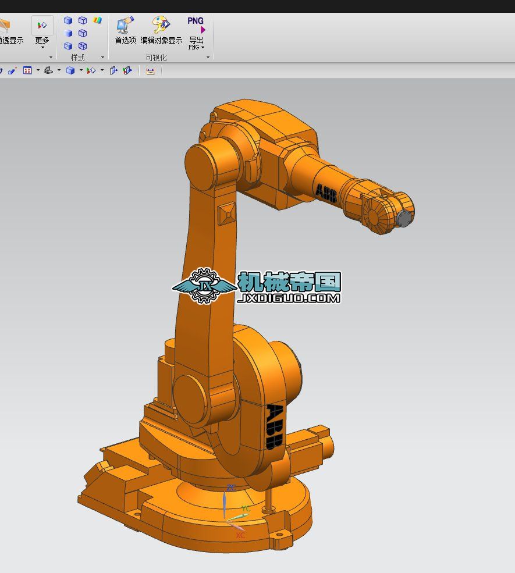Select wireframe cube style in top row
515x573 pixels.
[83, 20]
